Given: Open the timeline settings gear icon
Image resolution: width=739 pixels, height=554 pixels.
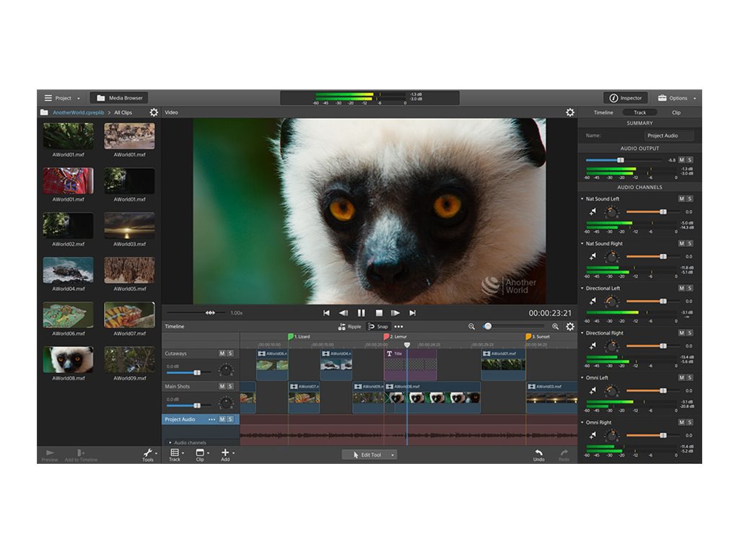Looking at the screenshot, I should (x=569, y=327).
